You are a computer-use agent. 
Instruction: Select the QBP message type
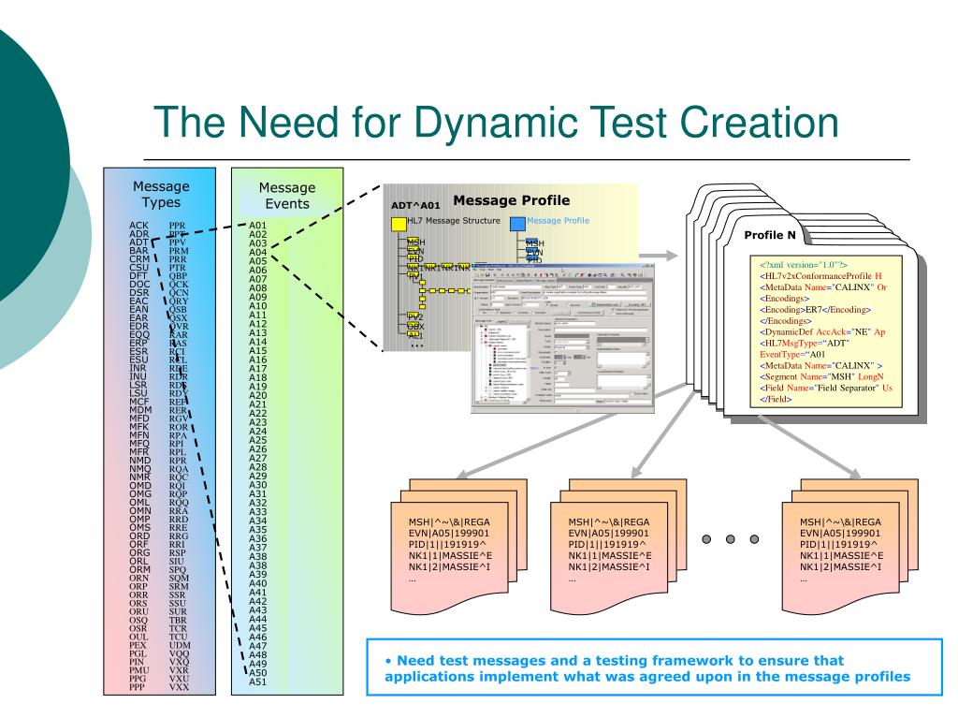[179, 276]
